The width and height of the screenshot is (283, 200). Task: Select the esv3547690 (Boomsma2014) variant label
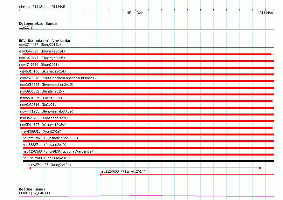coord(42,51)
